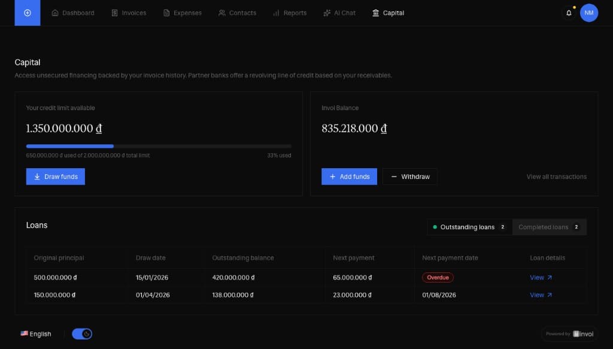Click the Your credit limit available label

[60, 108]
